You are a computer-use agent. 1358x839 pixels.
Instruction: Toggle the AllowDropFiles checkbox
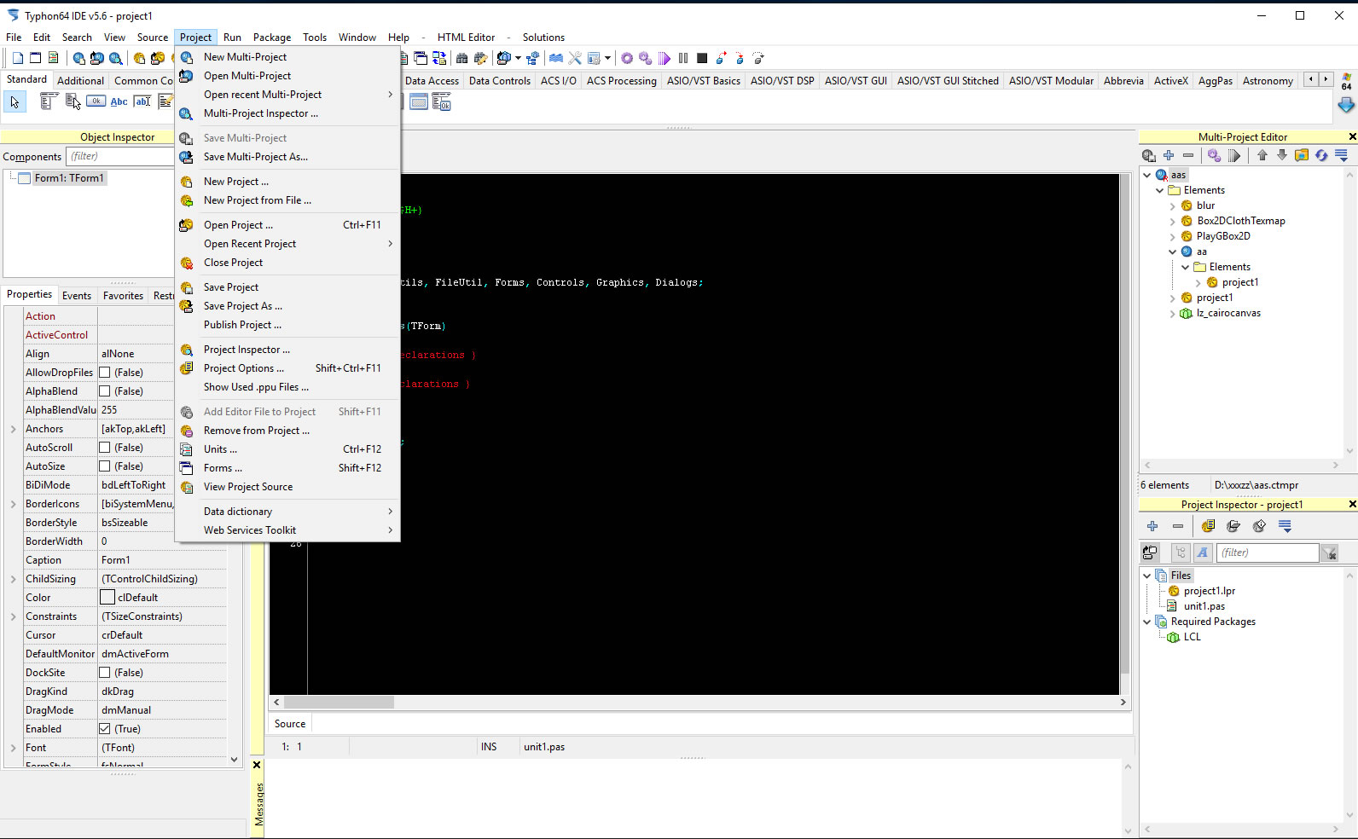coord(105,373)
